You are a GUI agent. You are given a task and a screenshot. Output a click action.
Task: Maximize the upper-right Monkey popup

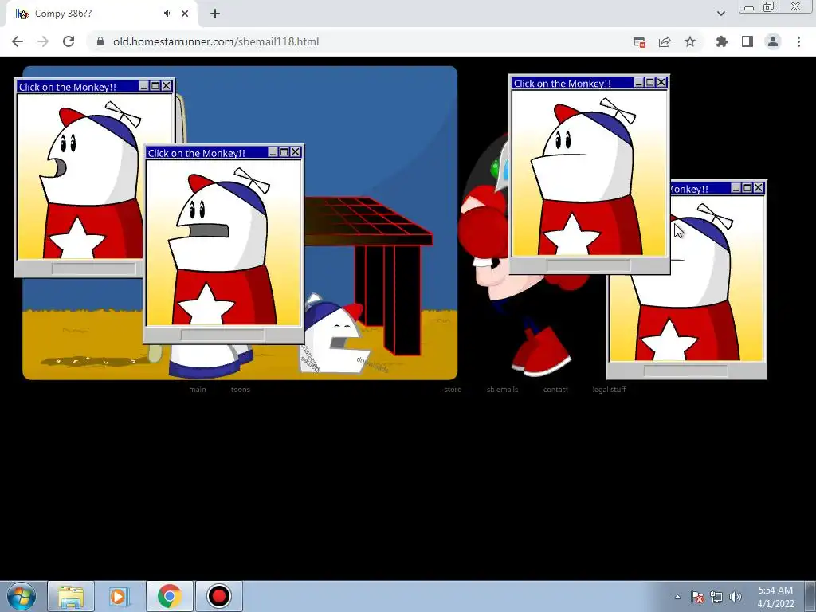click(x=650, y=82)
